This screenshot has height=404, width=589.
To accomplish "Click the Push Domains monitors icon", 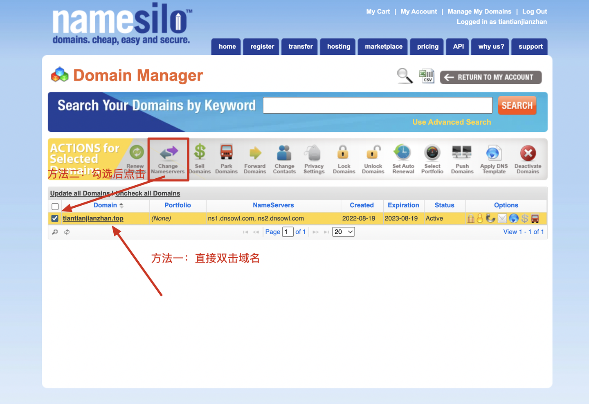I will [x=462, y=152].
